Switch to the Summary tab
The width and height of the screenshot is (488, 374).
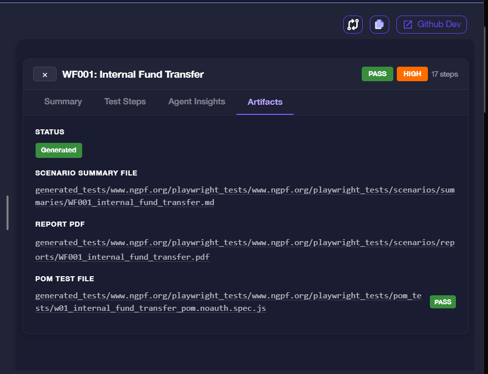(x=63, y=101)
